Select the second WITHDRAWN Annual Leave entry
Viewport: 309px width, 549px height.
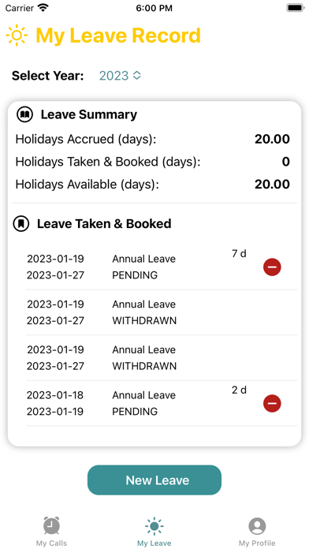pyautogui.click(x=162, y=358)
